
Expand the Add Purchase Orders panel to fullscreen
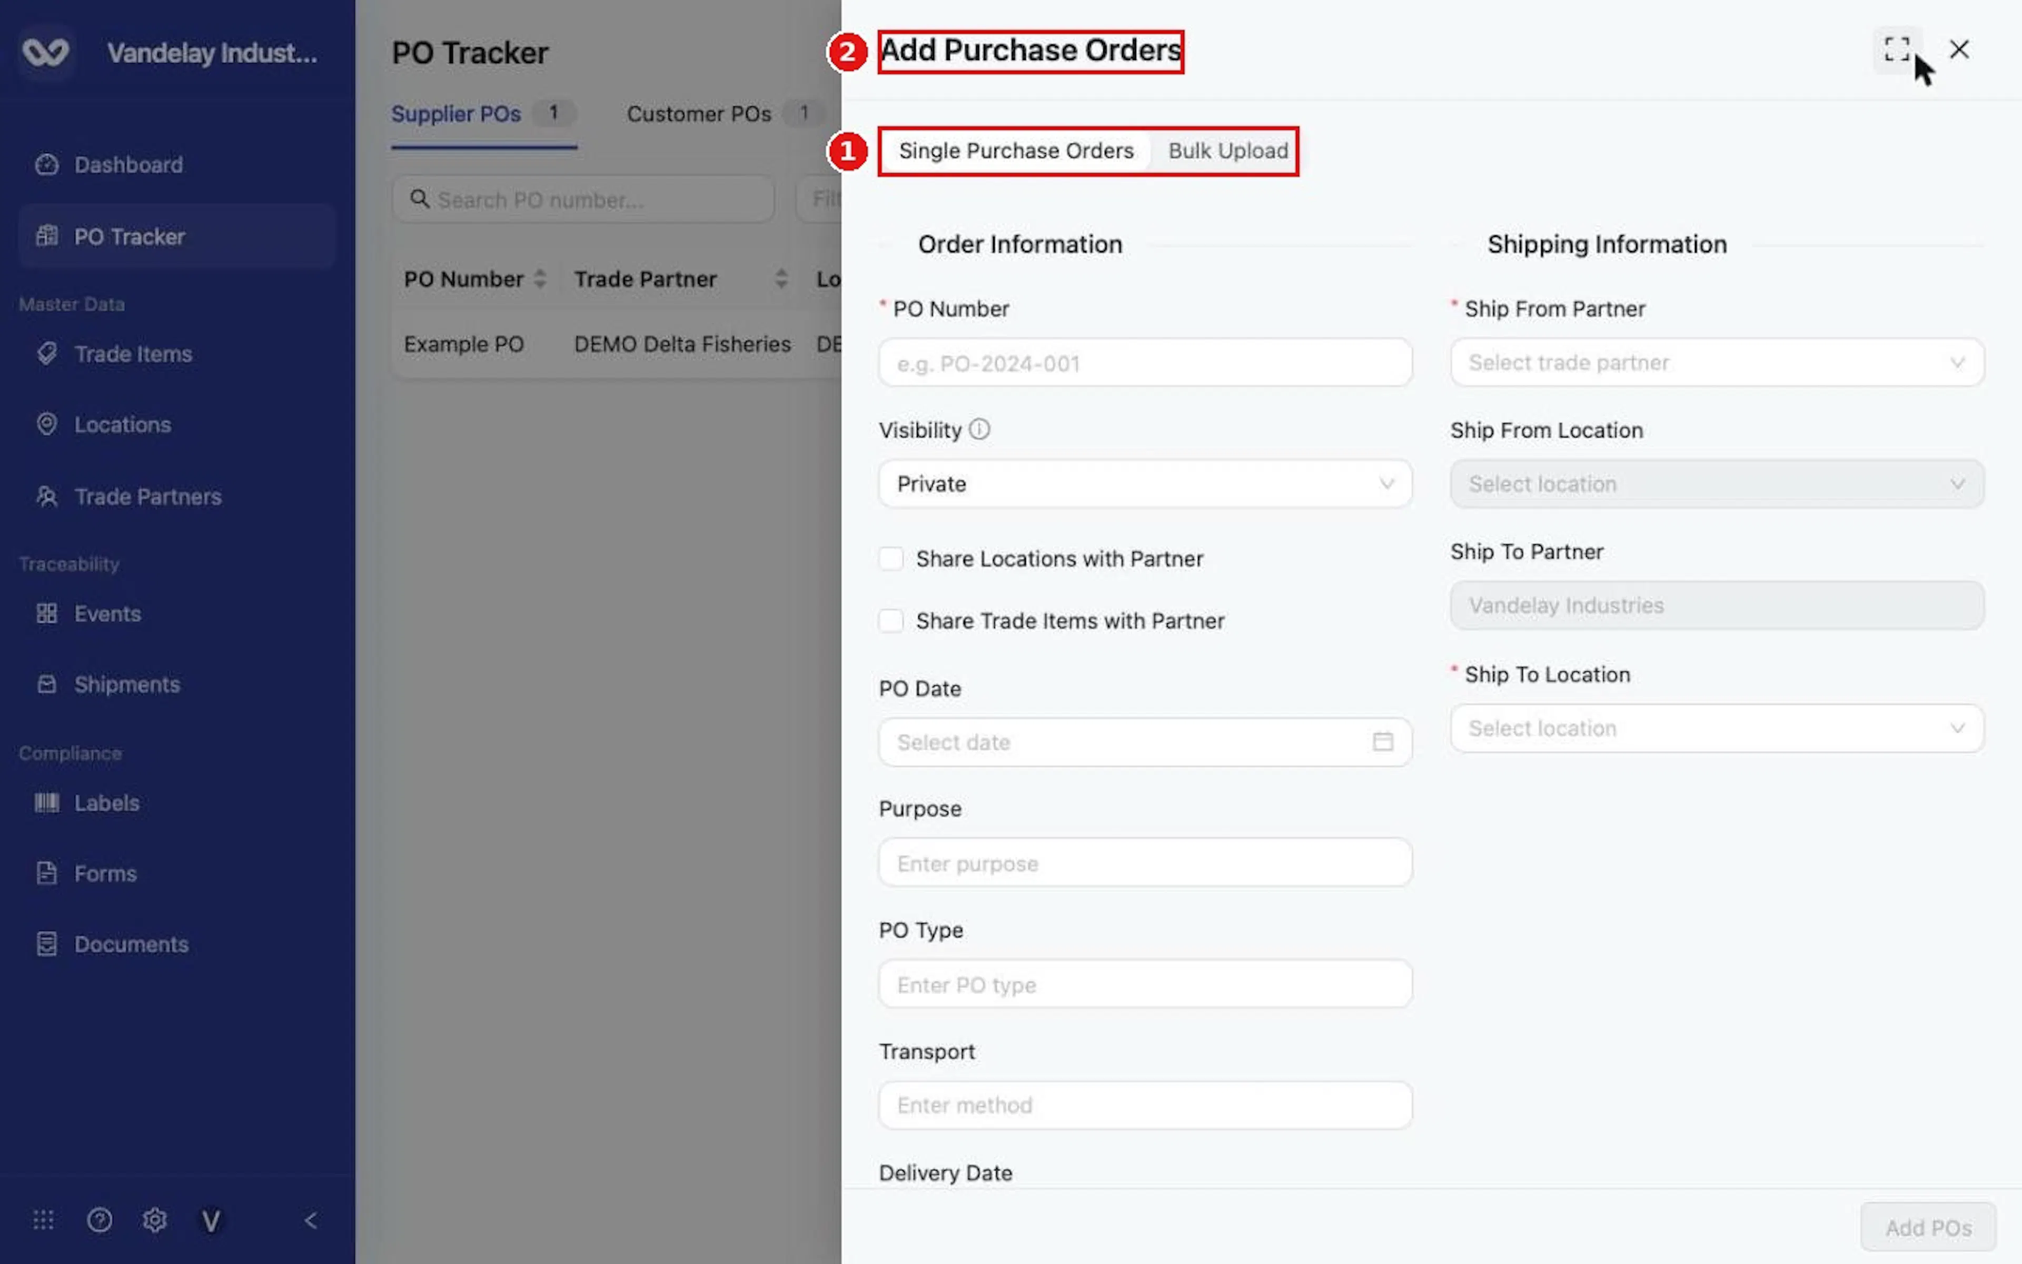point(1897,49)
